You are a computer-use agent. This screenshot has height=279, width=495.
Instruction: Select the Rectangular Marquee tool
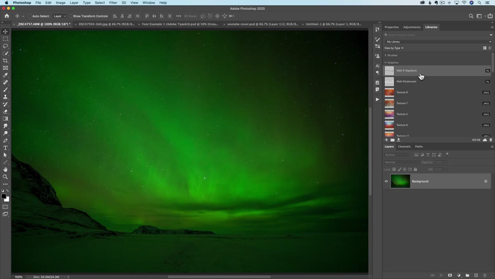click(x=5, y=39)
